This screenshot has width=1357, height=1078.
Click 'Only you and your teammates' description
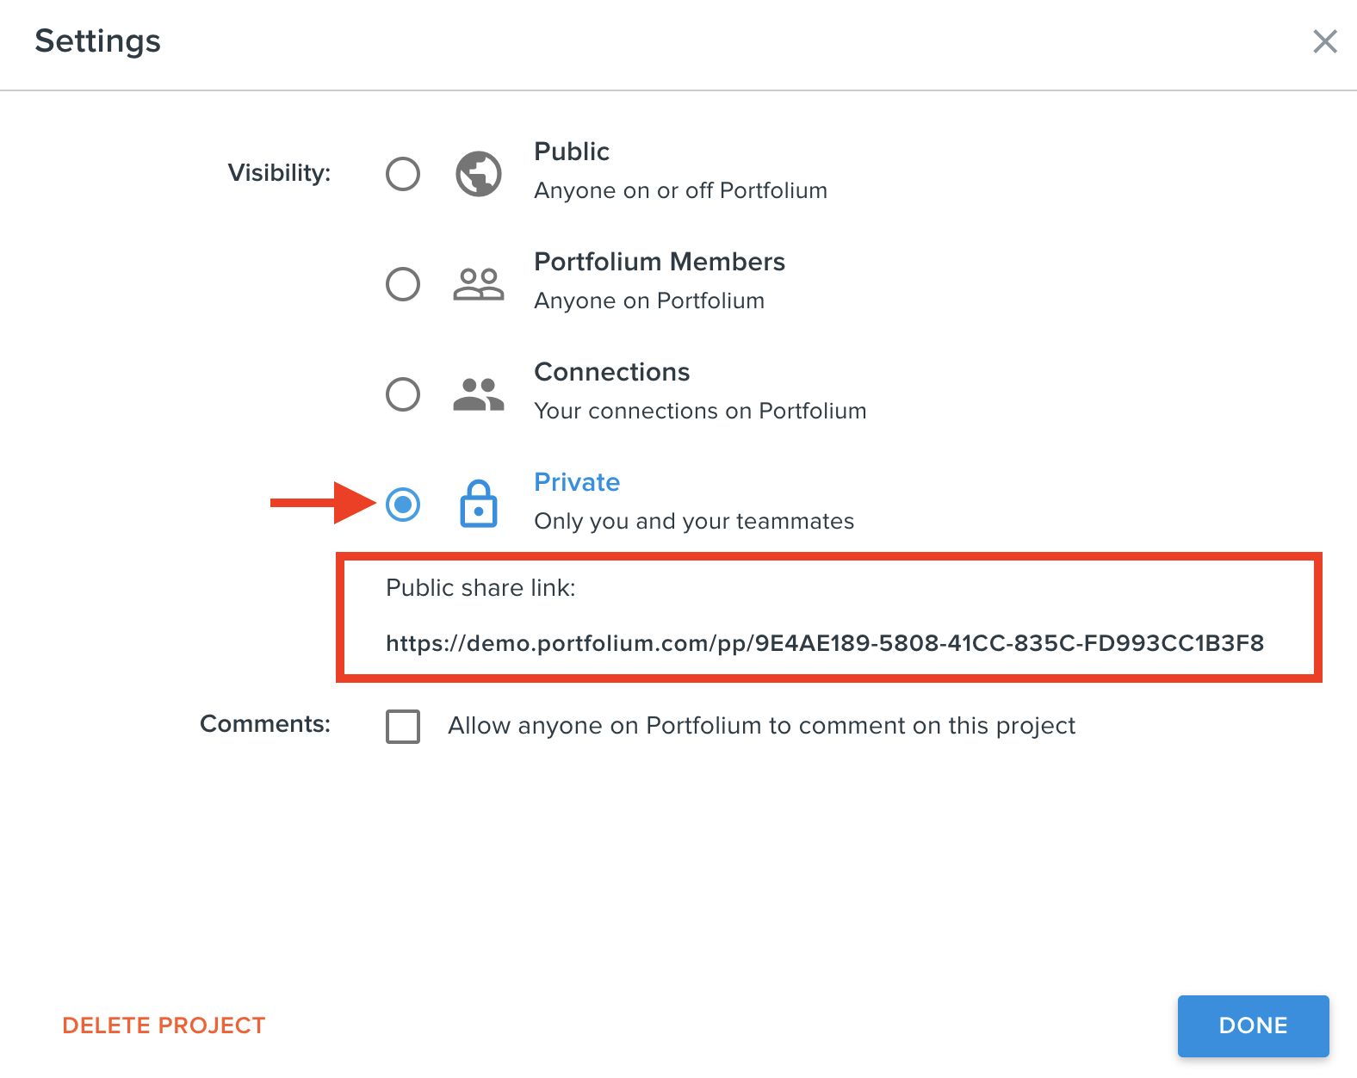coord(694,521)
